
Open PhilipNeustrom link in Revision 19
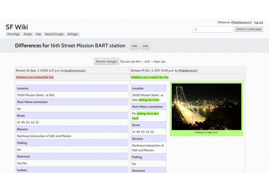(187, 71)
